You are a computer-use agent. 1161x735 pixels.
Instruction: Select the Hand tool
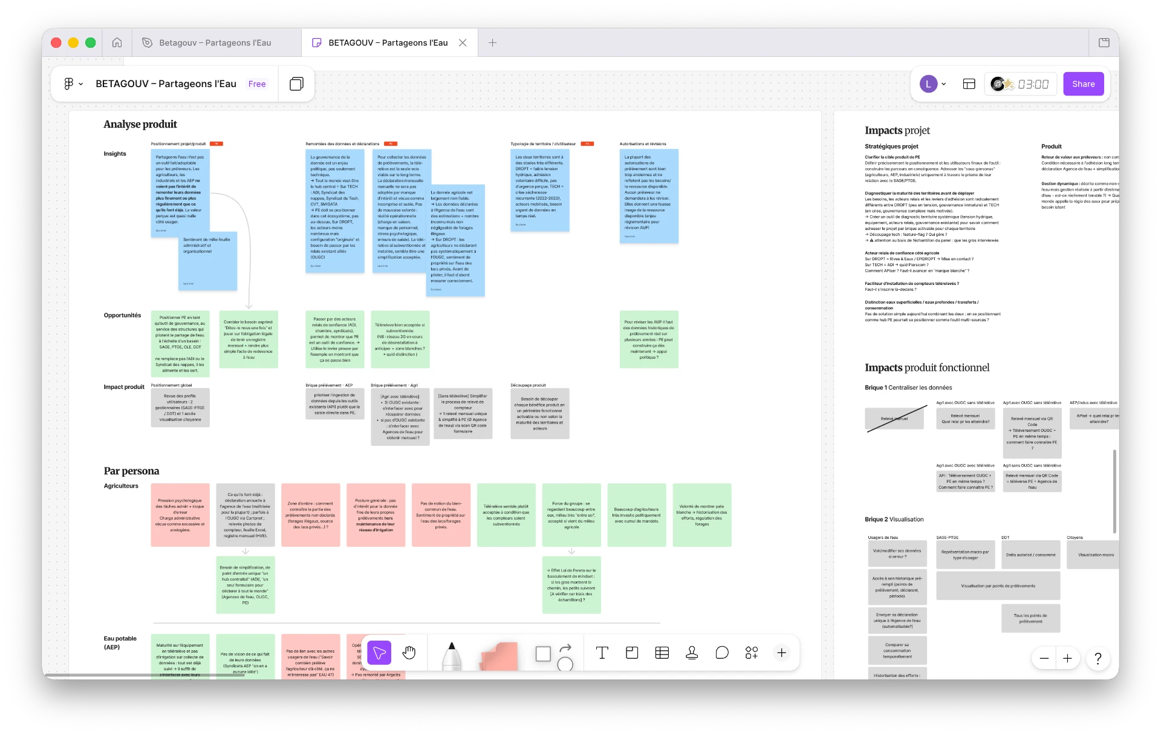click(x=409, y=653)
